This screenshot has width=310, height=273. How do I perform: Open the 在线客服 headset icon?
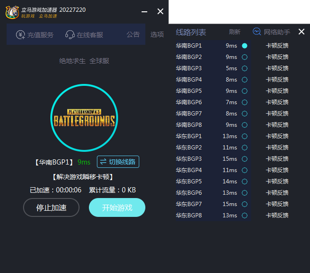(70, 35)
